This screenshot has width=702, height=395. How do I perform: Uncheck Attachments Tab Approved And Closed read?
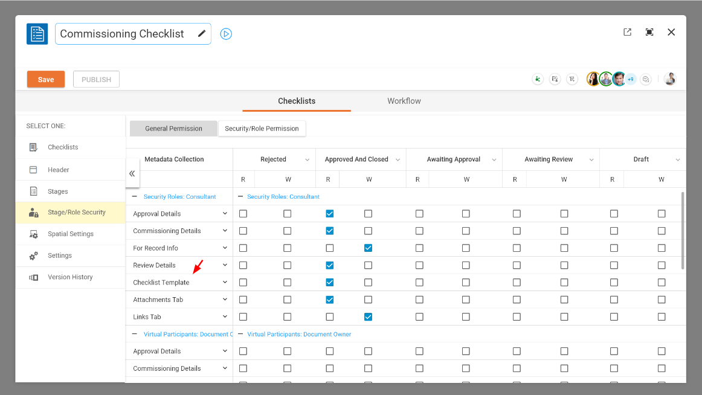point(329,300)
